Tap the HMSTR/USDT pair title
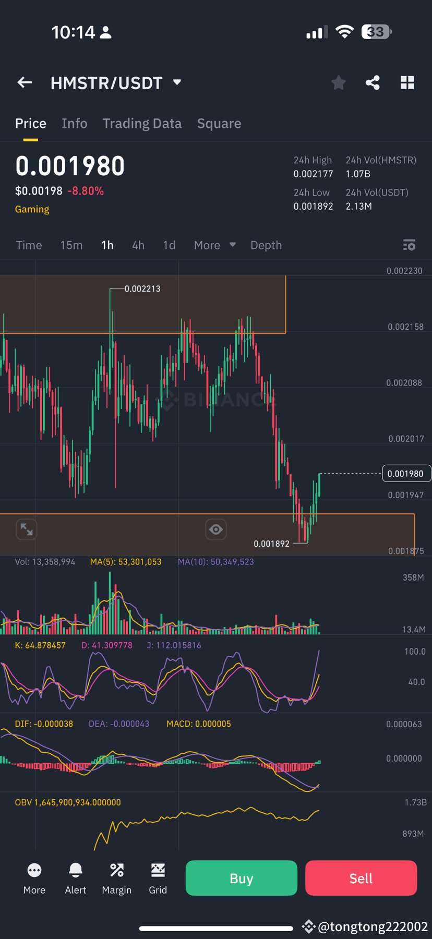 pyautogui.click(x=106, y=83)
